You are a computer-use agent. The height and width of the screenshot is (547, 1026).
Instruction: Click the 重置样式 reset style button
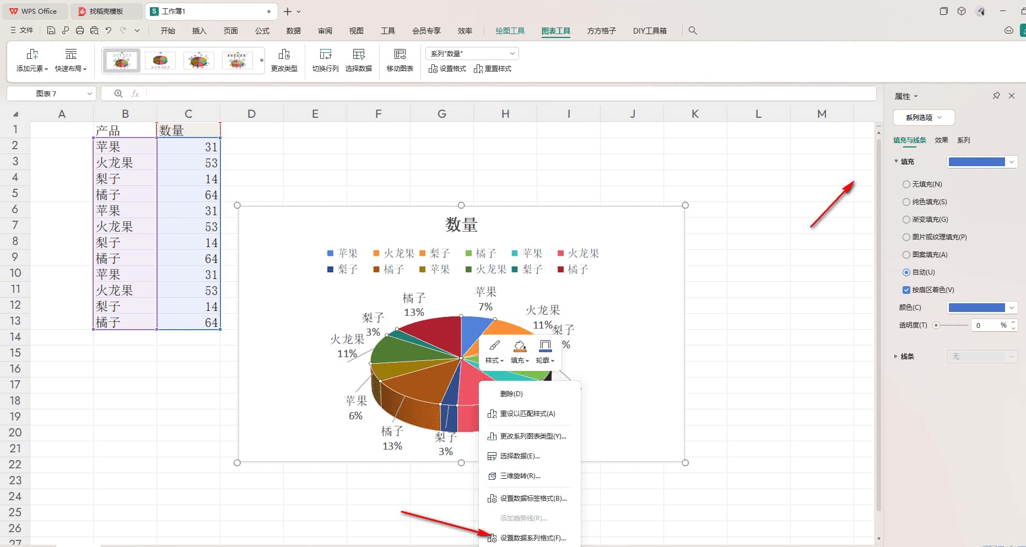pyautogui.click(x=493, y=69)
